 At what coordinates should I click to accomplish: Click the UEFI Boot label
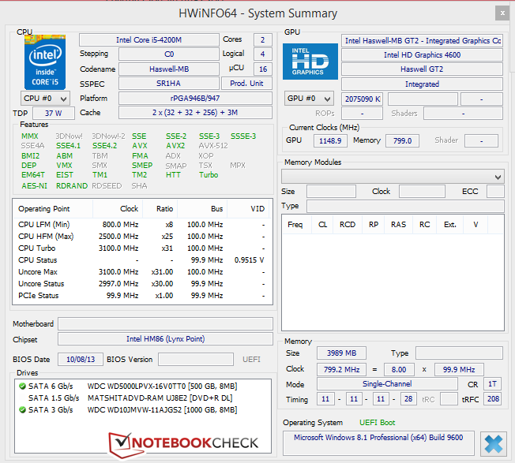(x=377, y=423)
